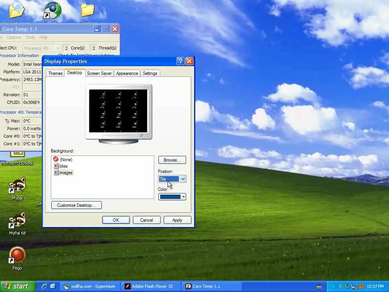Click the Core(s) count field in Core Temp

pyautogui.click(x=66, y=48)
